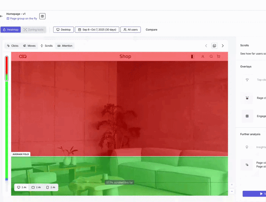Open the snapshot gallery icon between the chevrons
The width and height of the screenshot is (266, 202).
point(214,45)
